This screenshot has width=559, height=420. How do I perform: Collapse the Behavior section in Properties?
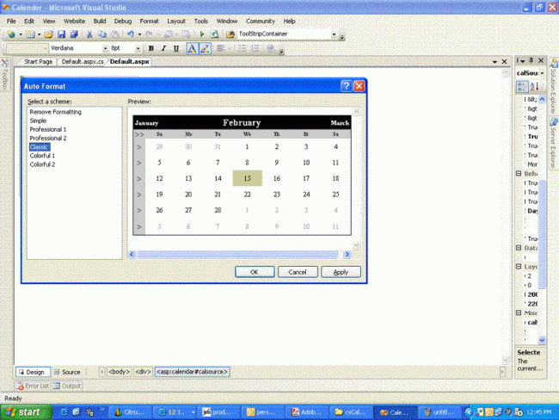[519, 174]
